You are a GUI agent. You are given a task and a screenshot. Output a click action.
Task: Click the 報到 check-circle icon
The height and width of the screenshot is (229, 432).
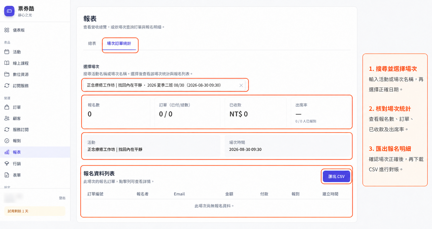coord(7,141)
